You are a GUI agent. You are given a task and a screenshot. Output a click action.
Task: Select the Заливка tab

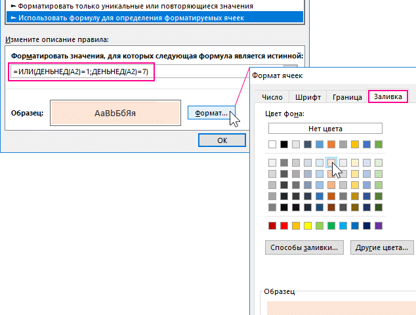click(x=388, y=97)
